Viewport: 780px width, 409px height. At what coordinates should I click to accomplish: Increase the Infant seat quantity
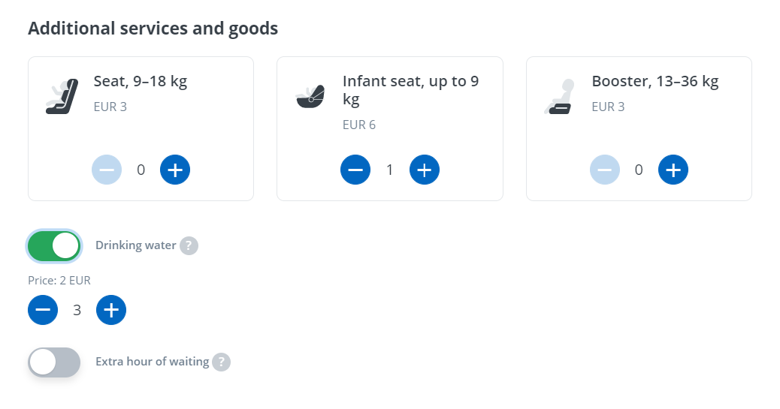tap(424, 170)
